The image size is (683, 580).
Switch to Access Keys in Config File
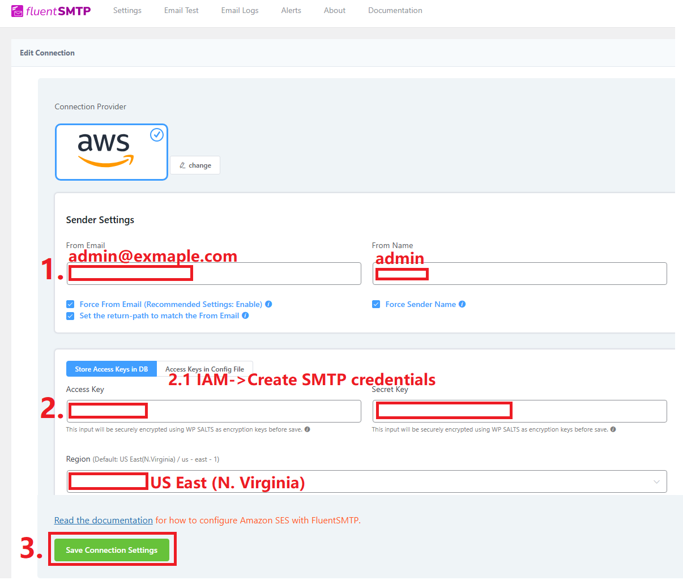(204, 369)
